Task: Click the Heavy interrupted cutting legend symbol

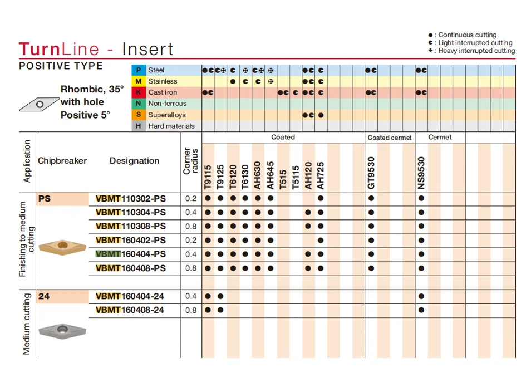Action: tap(430, 51)
